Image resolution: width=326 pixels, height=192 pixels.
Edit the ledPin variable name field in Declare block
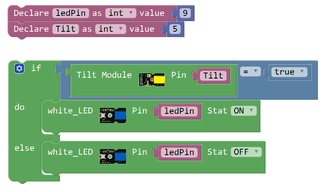click(x=71, y=13)
